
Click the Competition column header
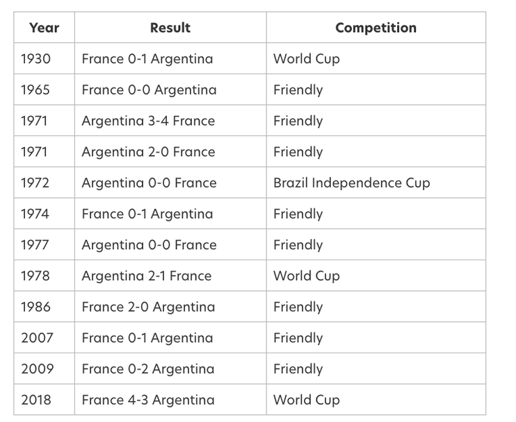click(376, 28)
